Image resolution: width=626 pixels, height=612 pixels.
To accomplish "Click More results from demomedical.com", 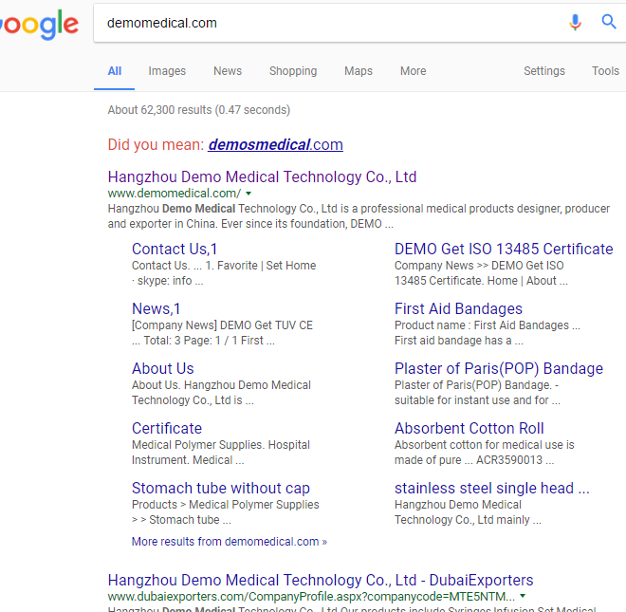I will click(x=230, y=542).
